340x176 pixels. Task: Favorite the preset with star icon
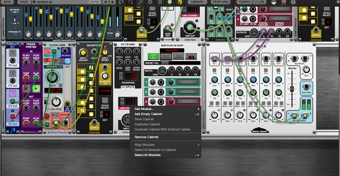(34, 2)
